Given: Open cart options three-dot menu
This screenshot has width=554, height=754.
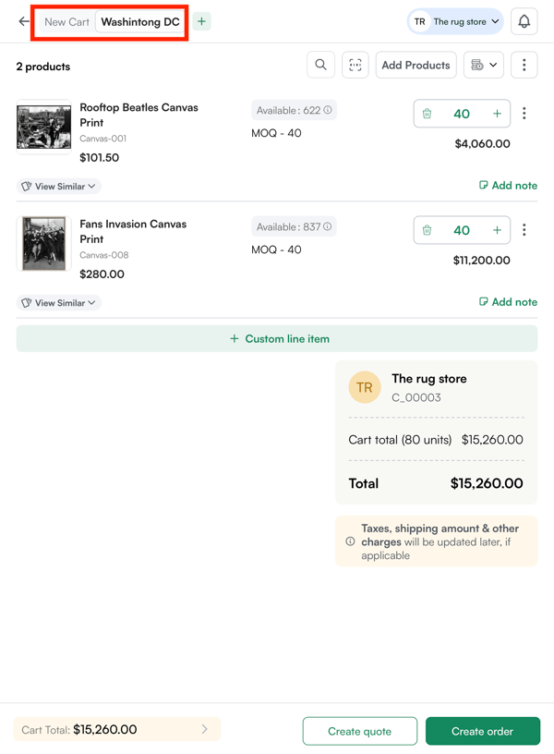Looking at the screenshot, I should coord(524,65).
